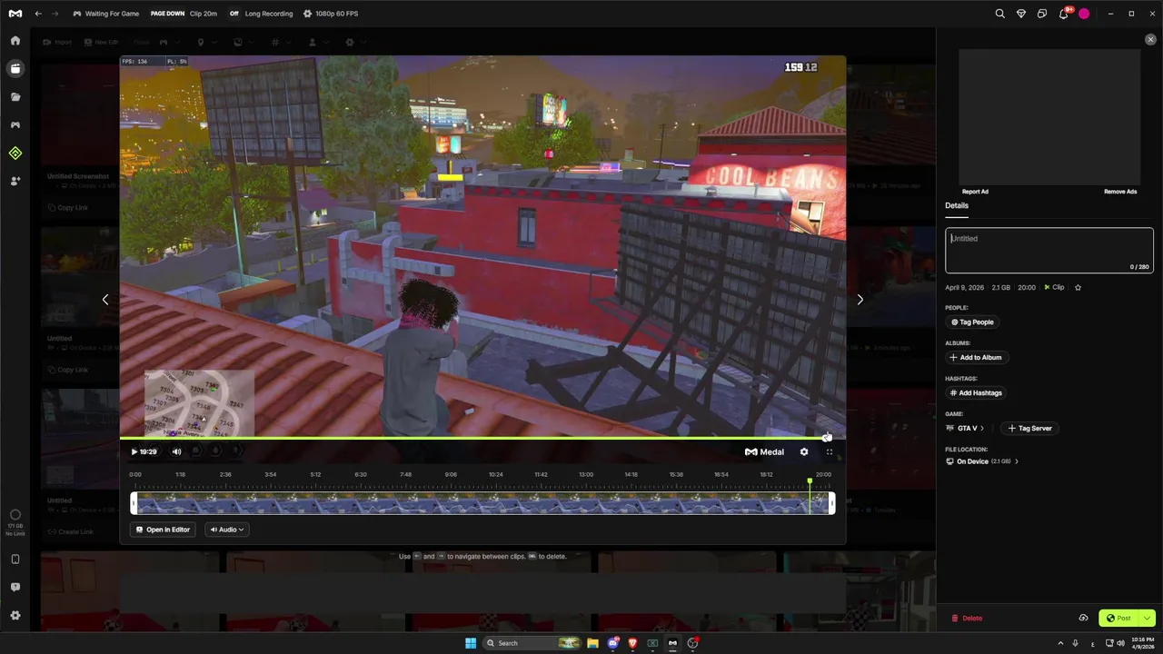Screen dimensions: 1163x654
Task: Open the 1080p 60 FPS quality settings
Action: click(x=331, y=14)
